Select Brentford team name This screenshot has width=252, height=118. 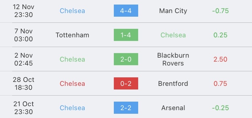(173, 83)
